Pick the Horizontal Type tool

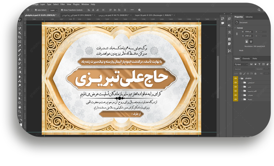click(20, 94)
